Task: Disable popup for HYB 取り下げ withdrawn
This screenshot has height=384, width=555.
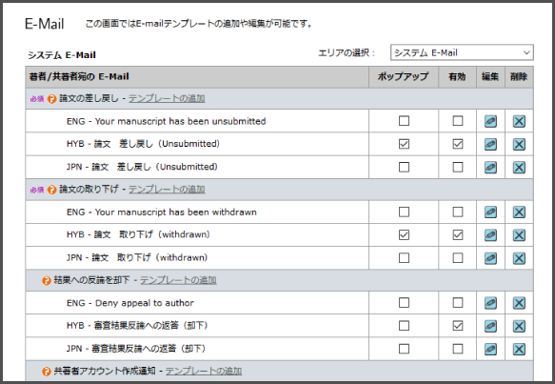Action: 404,234
